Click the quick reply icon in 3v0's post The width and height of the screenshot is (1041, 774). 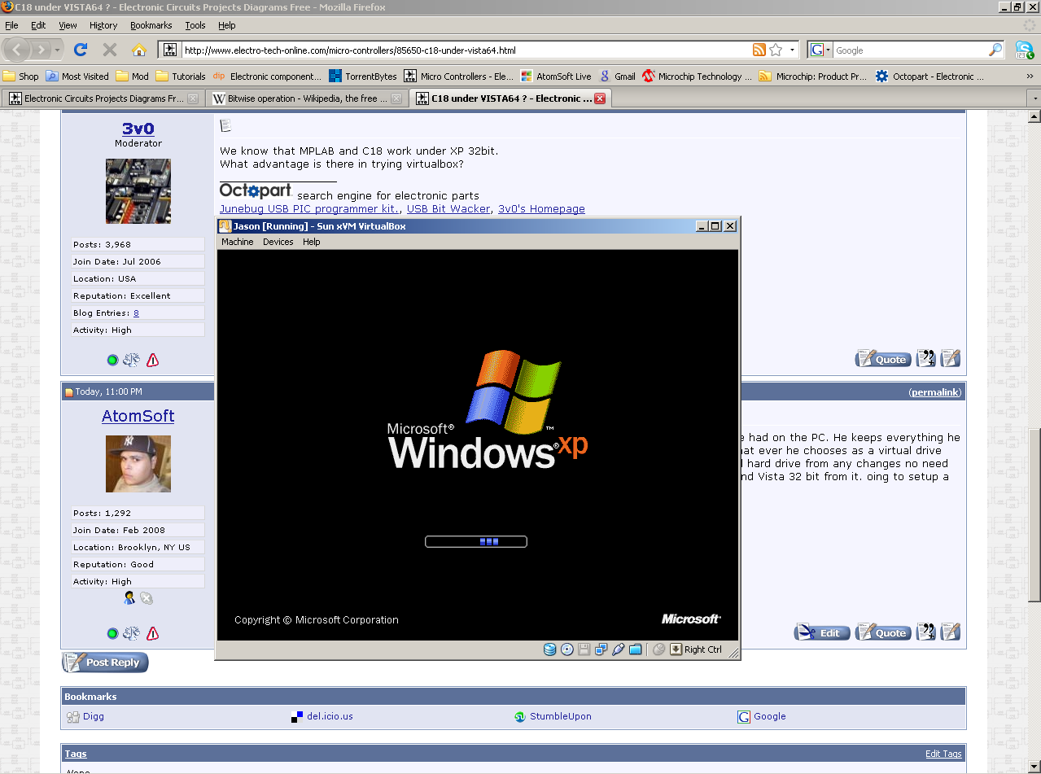coord(951,358)
